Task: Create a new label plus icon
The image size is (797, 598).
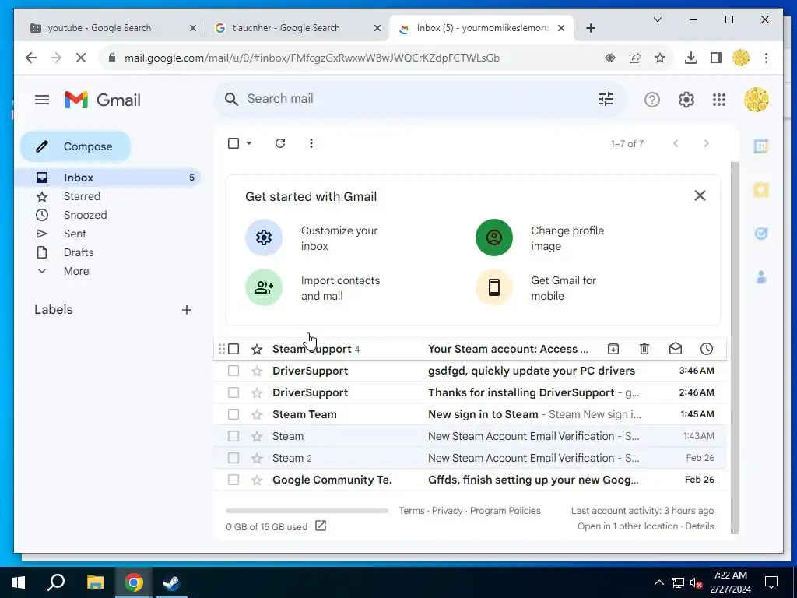Action: click(187, 310)
